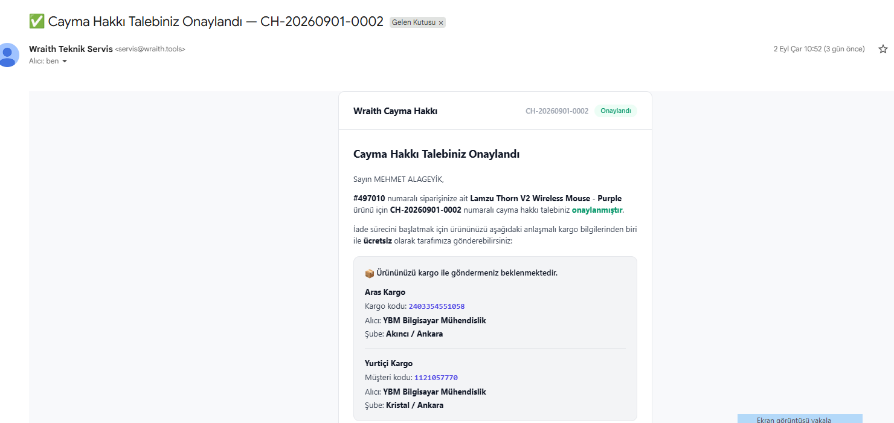Click the green "onaylanmıştır" text

pyautogui.click(x=597, y=210)
